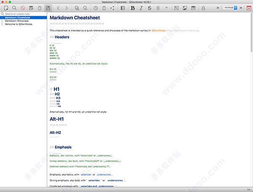Open the Markdown Showcase note
The height and width of the screenshot is (192, 253).
point(24,21)
